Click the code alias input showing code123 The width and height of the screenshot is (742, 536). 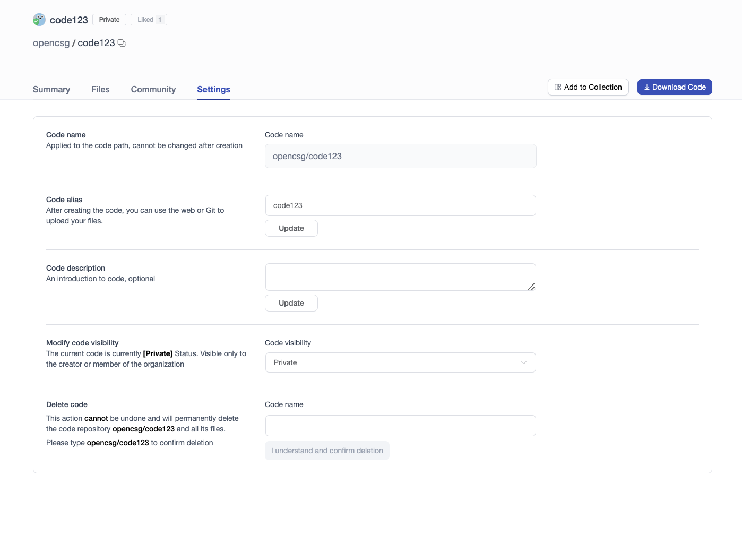tap(400, 205)
